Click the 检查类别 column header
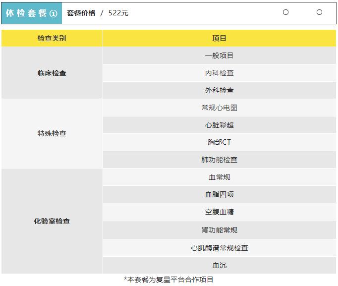The image size is (338, 286). [x=52, y=38]
